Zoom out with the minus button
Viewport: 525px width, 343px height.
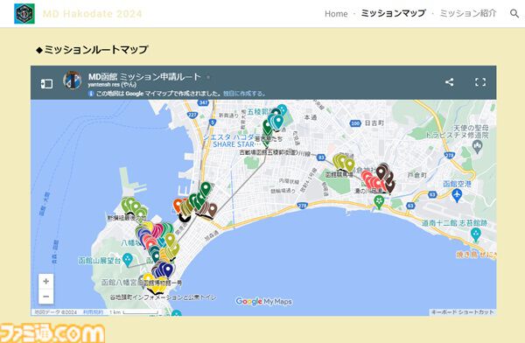46,297
